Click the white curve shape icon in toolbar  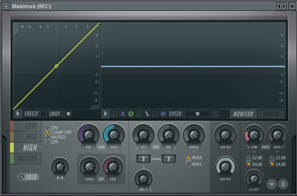[147, 114]
